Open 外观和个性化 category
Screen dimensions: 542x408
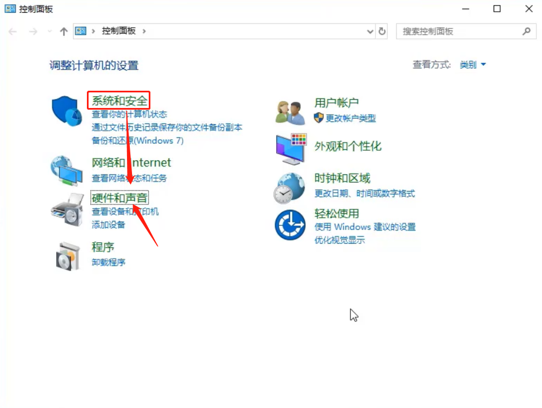(x=348, y=146)
